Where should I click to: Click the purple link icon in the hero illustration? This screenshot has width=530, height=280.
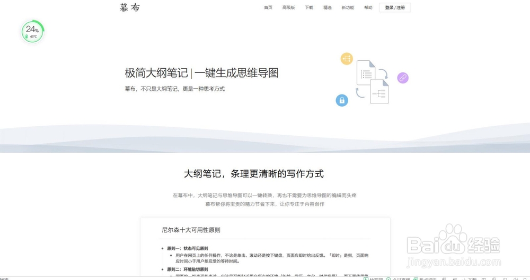(x=403, y=78)
